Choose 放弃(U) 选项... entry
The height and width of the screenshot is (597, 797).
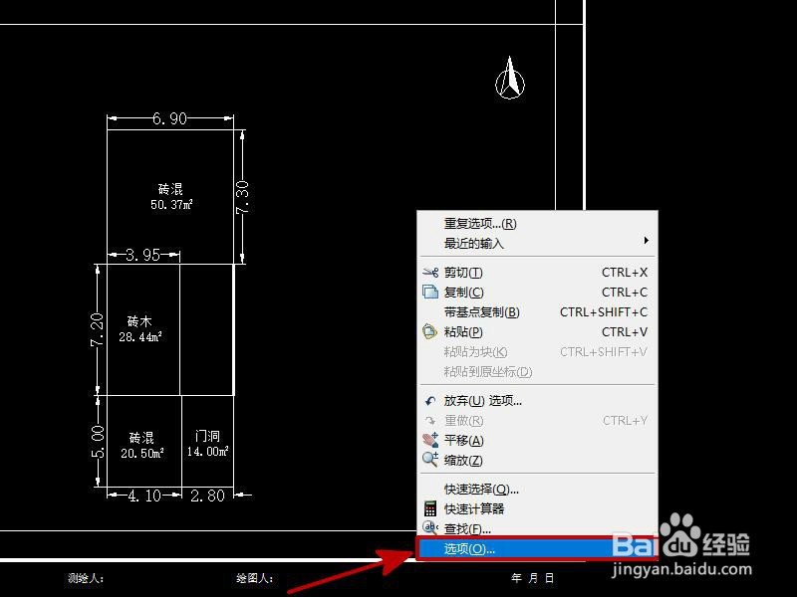tap(537, 401)
